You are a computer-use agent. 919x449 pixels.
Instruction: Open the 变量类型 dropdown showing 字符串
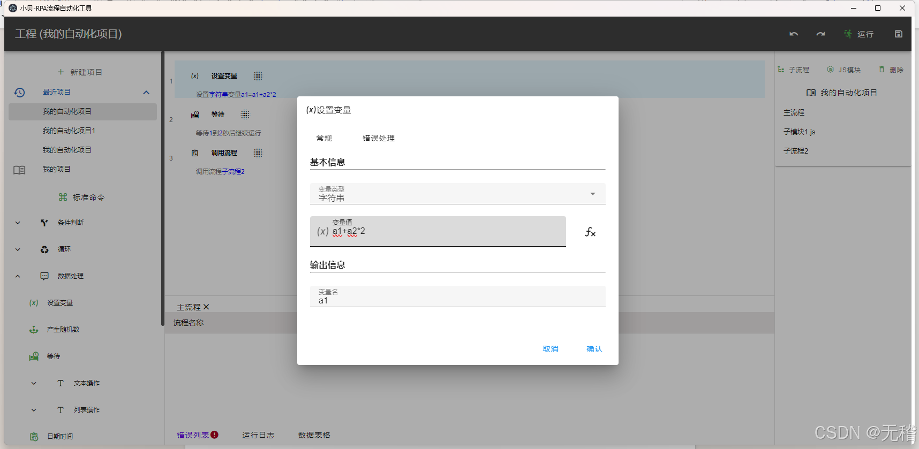(x=457, y=194)
